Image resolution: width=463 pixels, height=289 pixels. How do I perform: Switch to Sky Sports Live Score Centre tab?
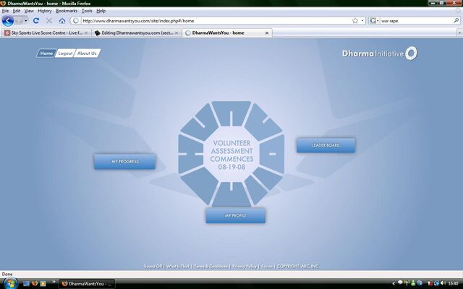click(x=46, y=33)
